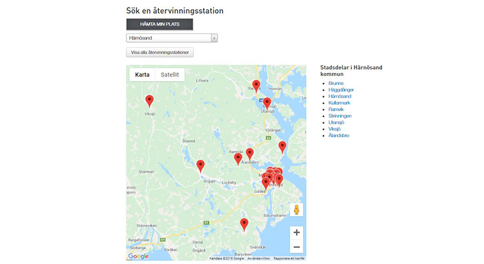The image size is (484, 264).
Task: Open the Härnösand municipality dropdown
Action: (172, 38)
